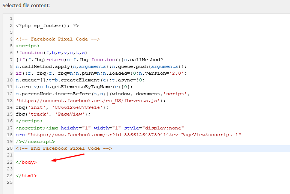The height and width of the screenshot is (194, 290).
Task: Click the 't.src=v' getElementsByTagName line
Action: pos(74,87)
